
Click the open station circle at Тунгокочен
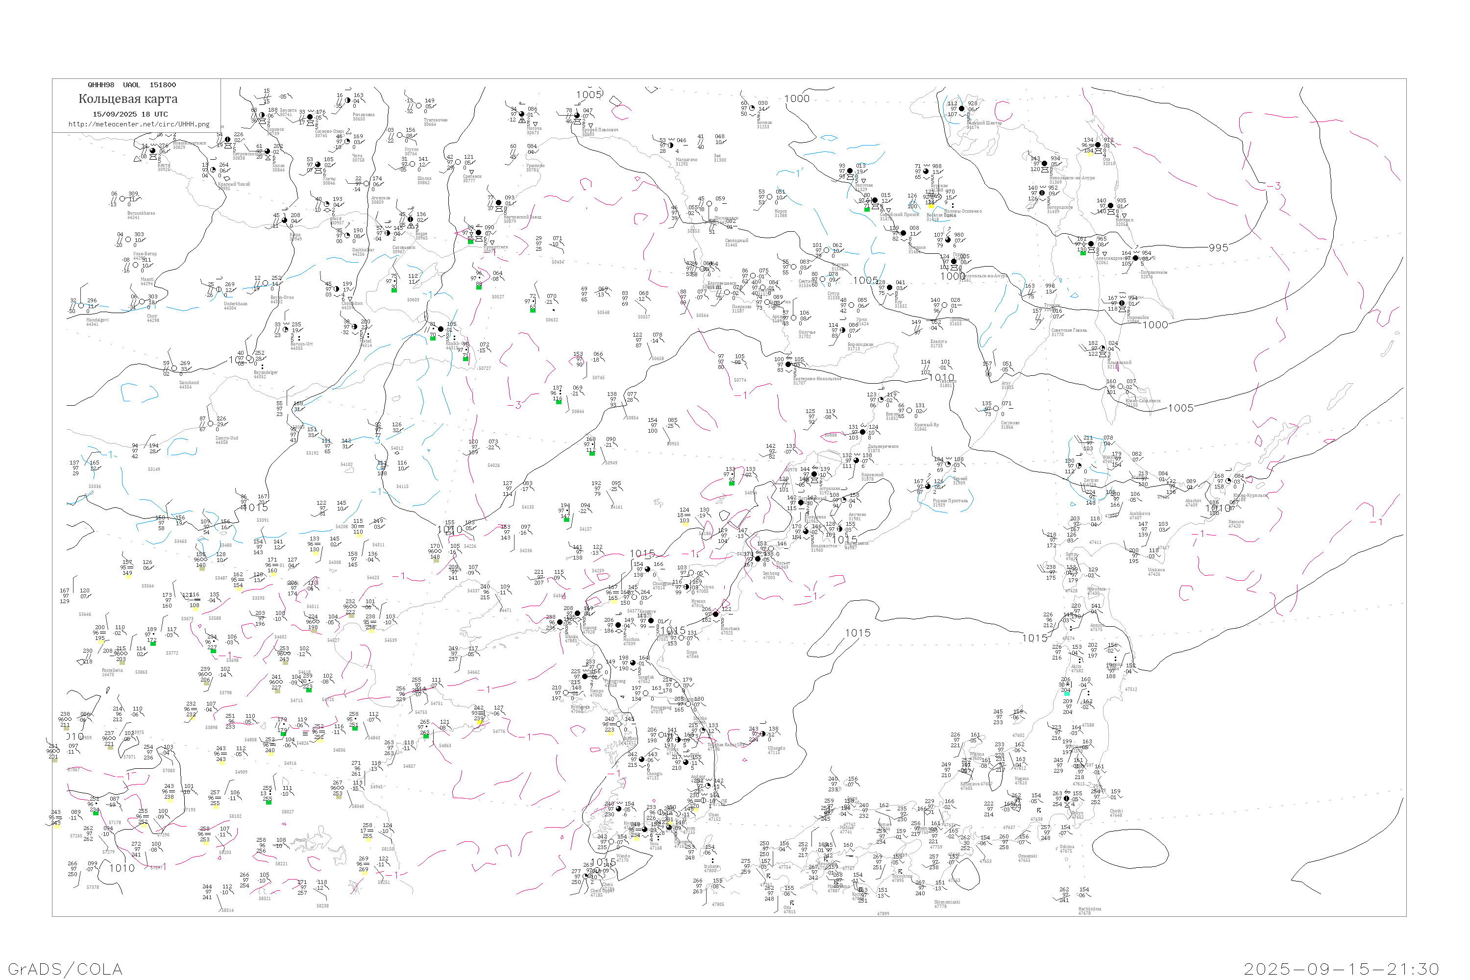(419, 106)
